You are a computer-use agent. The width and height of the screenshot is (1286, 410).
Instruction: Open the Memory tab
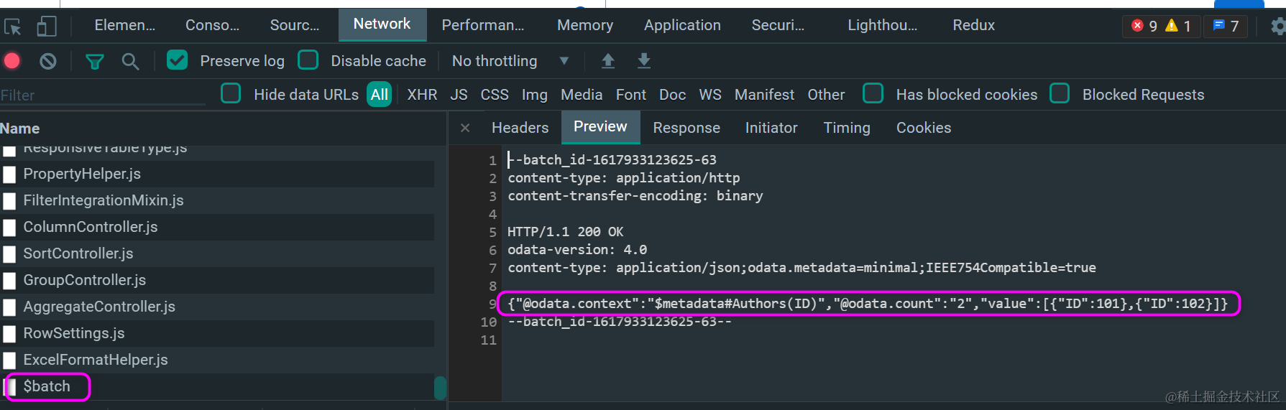tap(585, 25)
